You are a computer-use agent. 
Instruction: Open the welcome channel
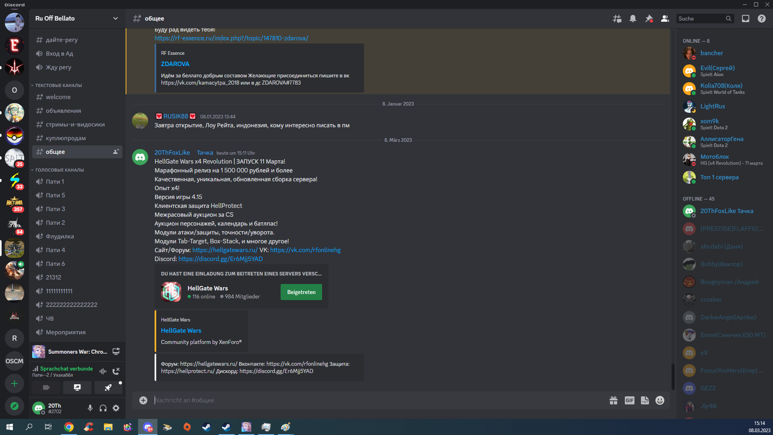77,97
